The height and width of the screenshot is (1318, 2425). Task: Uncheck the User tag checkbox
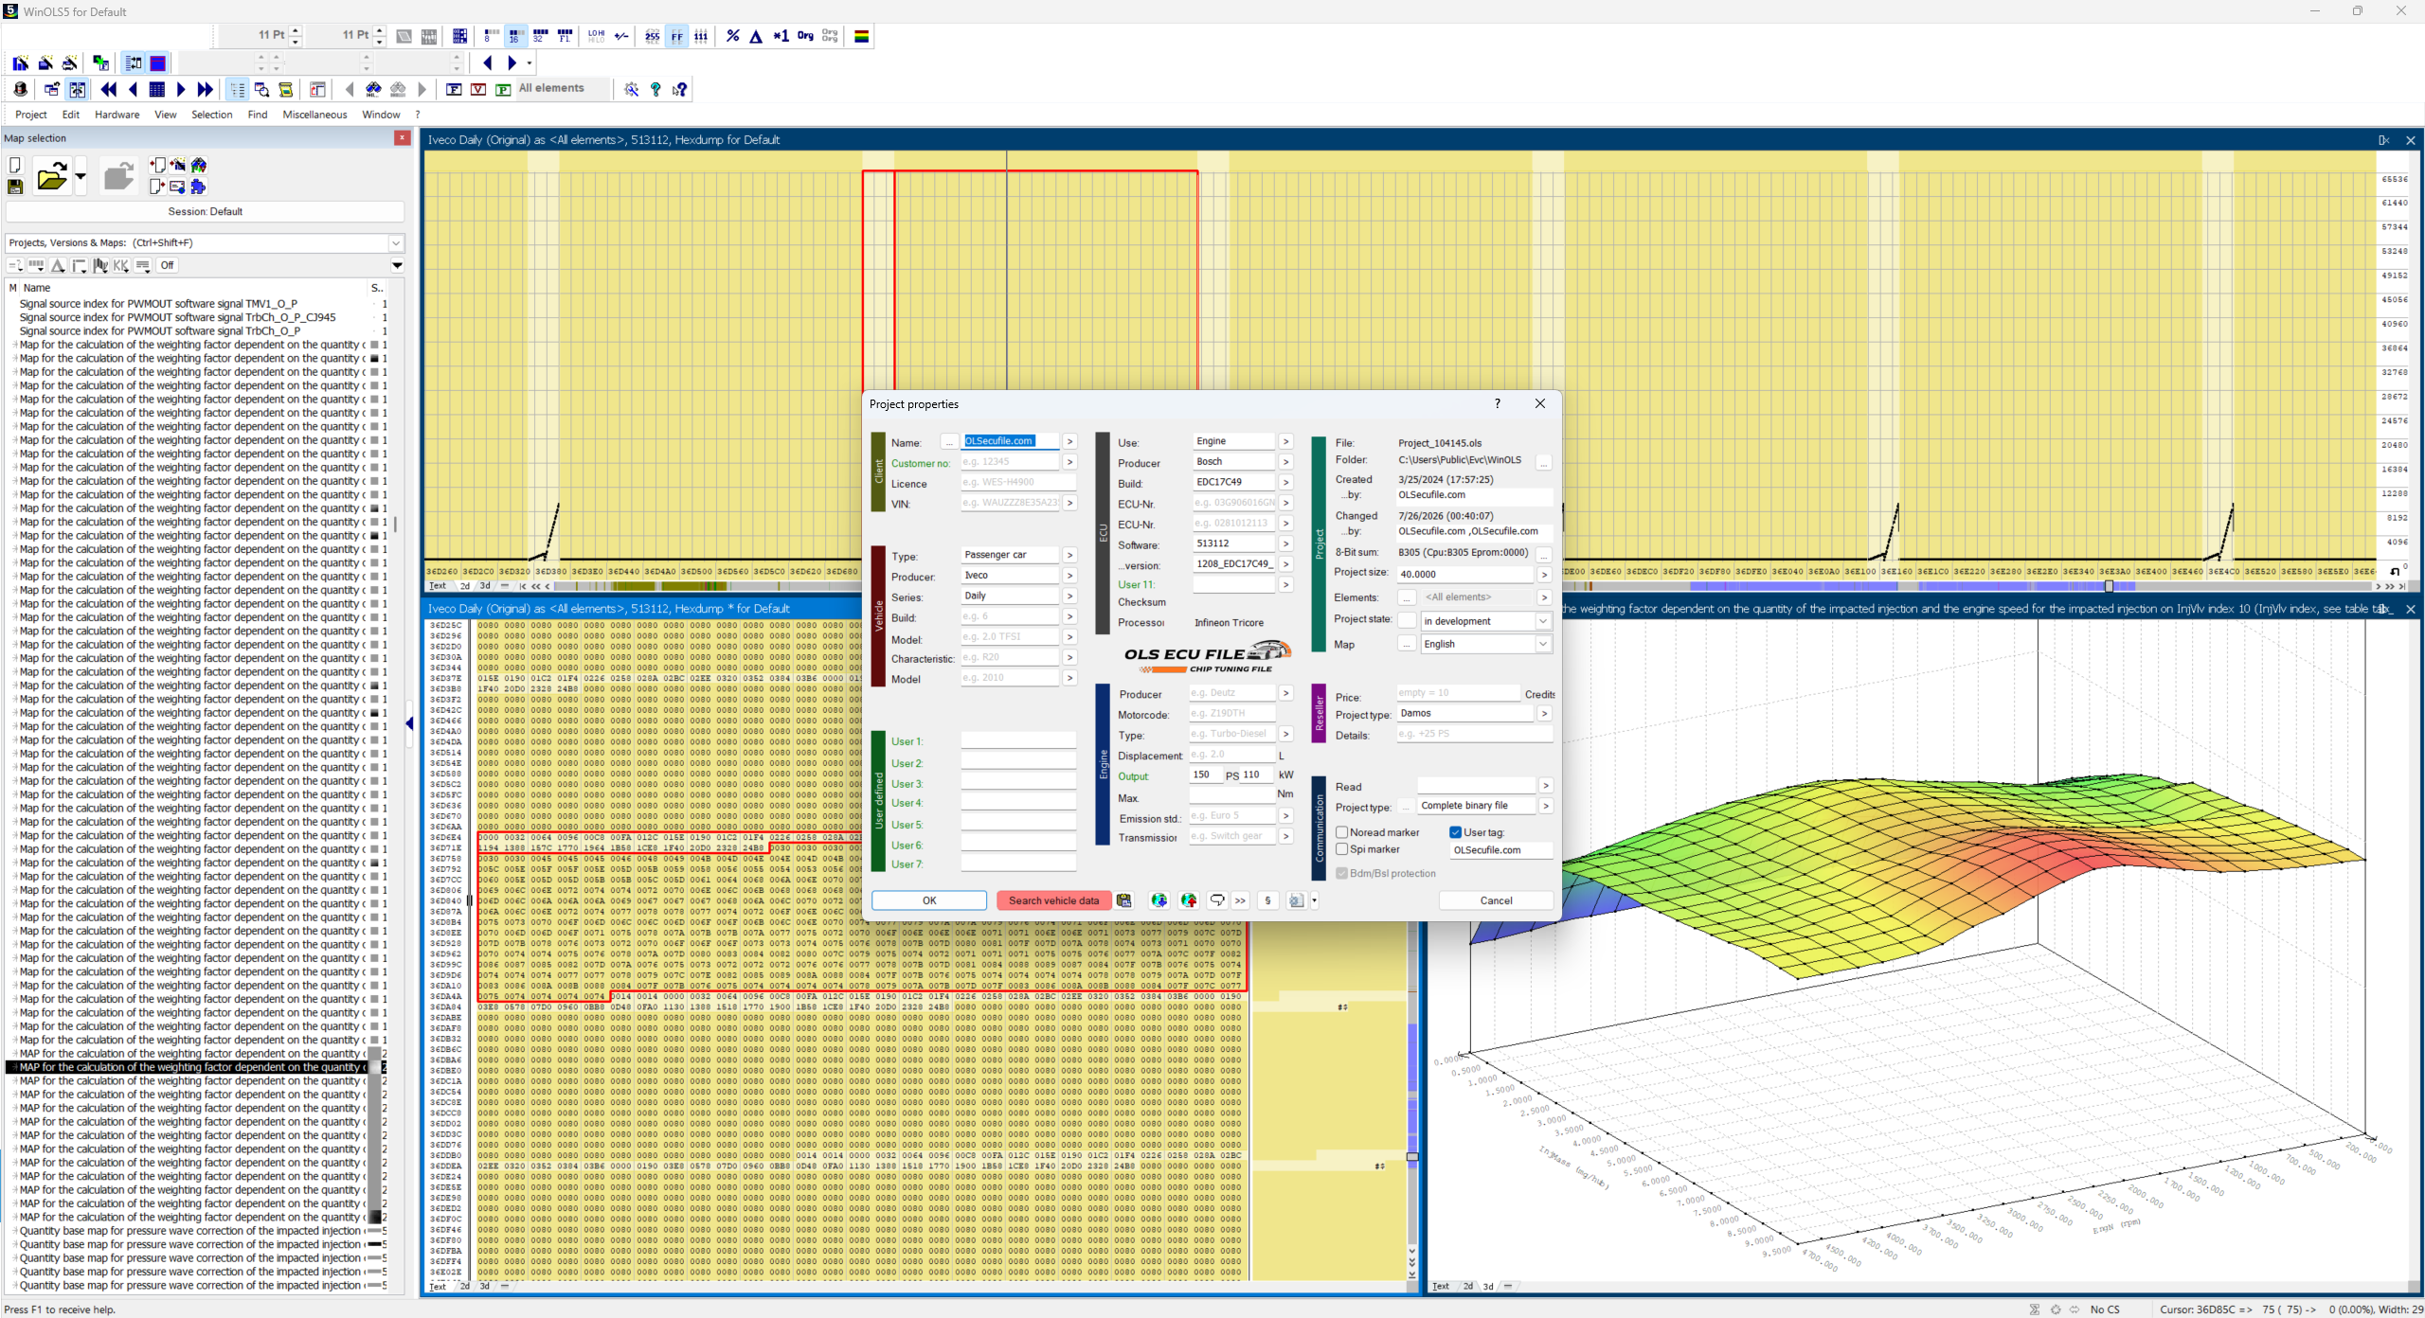pyautogui.click(x=1456, y=832)
